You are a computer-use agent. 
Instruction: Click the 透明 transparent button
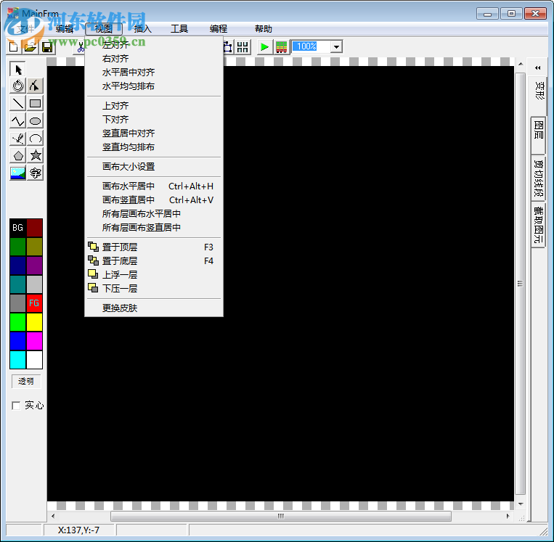(26, 382)
